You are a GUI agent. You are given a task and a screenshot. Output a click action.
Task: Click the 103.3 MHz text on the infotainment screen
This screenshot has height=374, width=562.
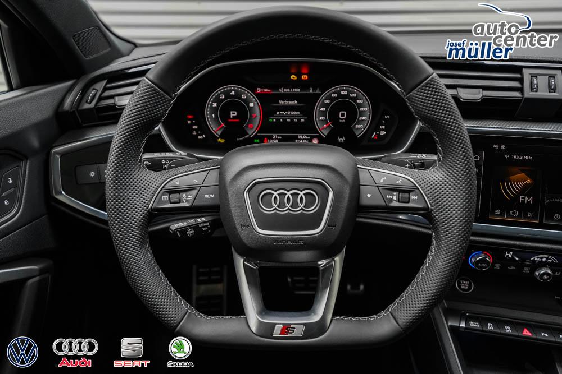522,158
